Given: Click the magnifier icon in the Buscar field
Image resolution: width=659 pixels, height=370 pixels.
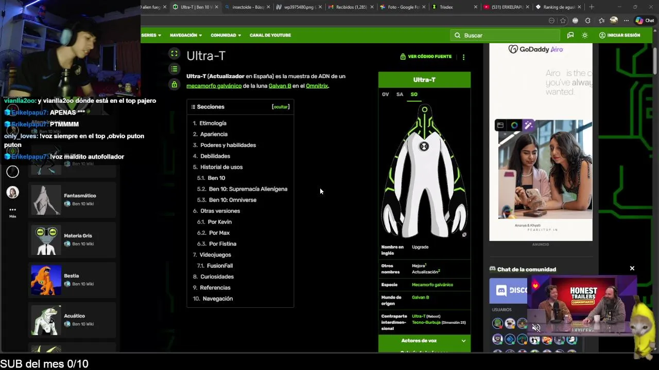Looking at the screenshot, I should [457, 35].
